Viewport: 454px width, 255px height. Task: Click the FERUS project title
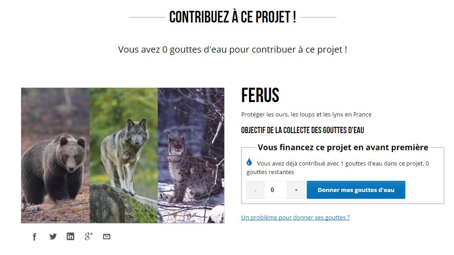point(260,95)
